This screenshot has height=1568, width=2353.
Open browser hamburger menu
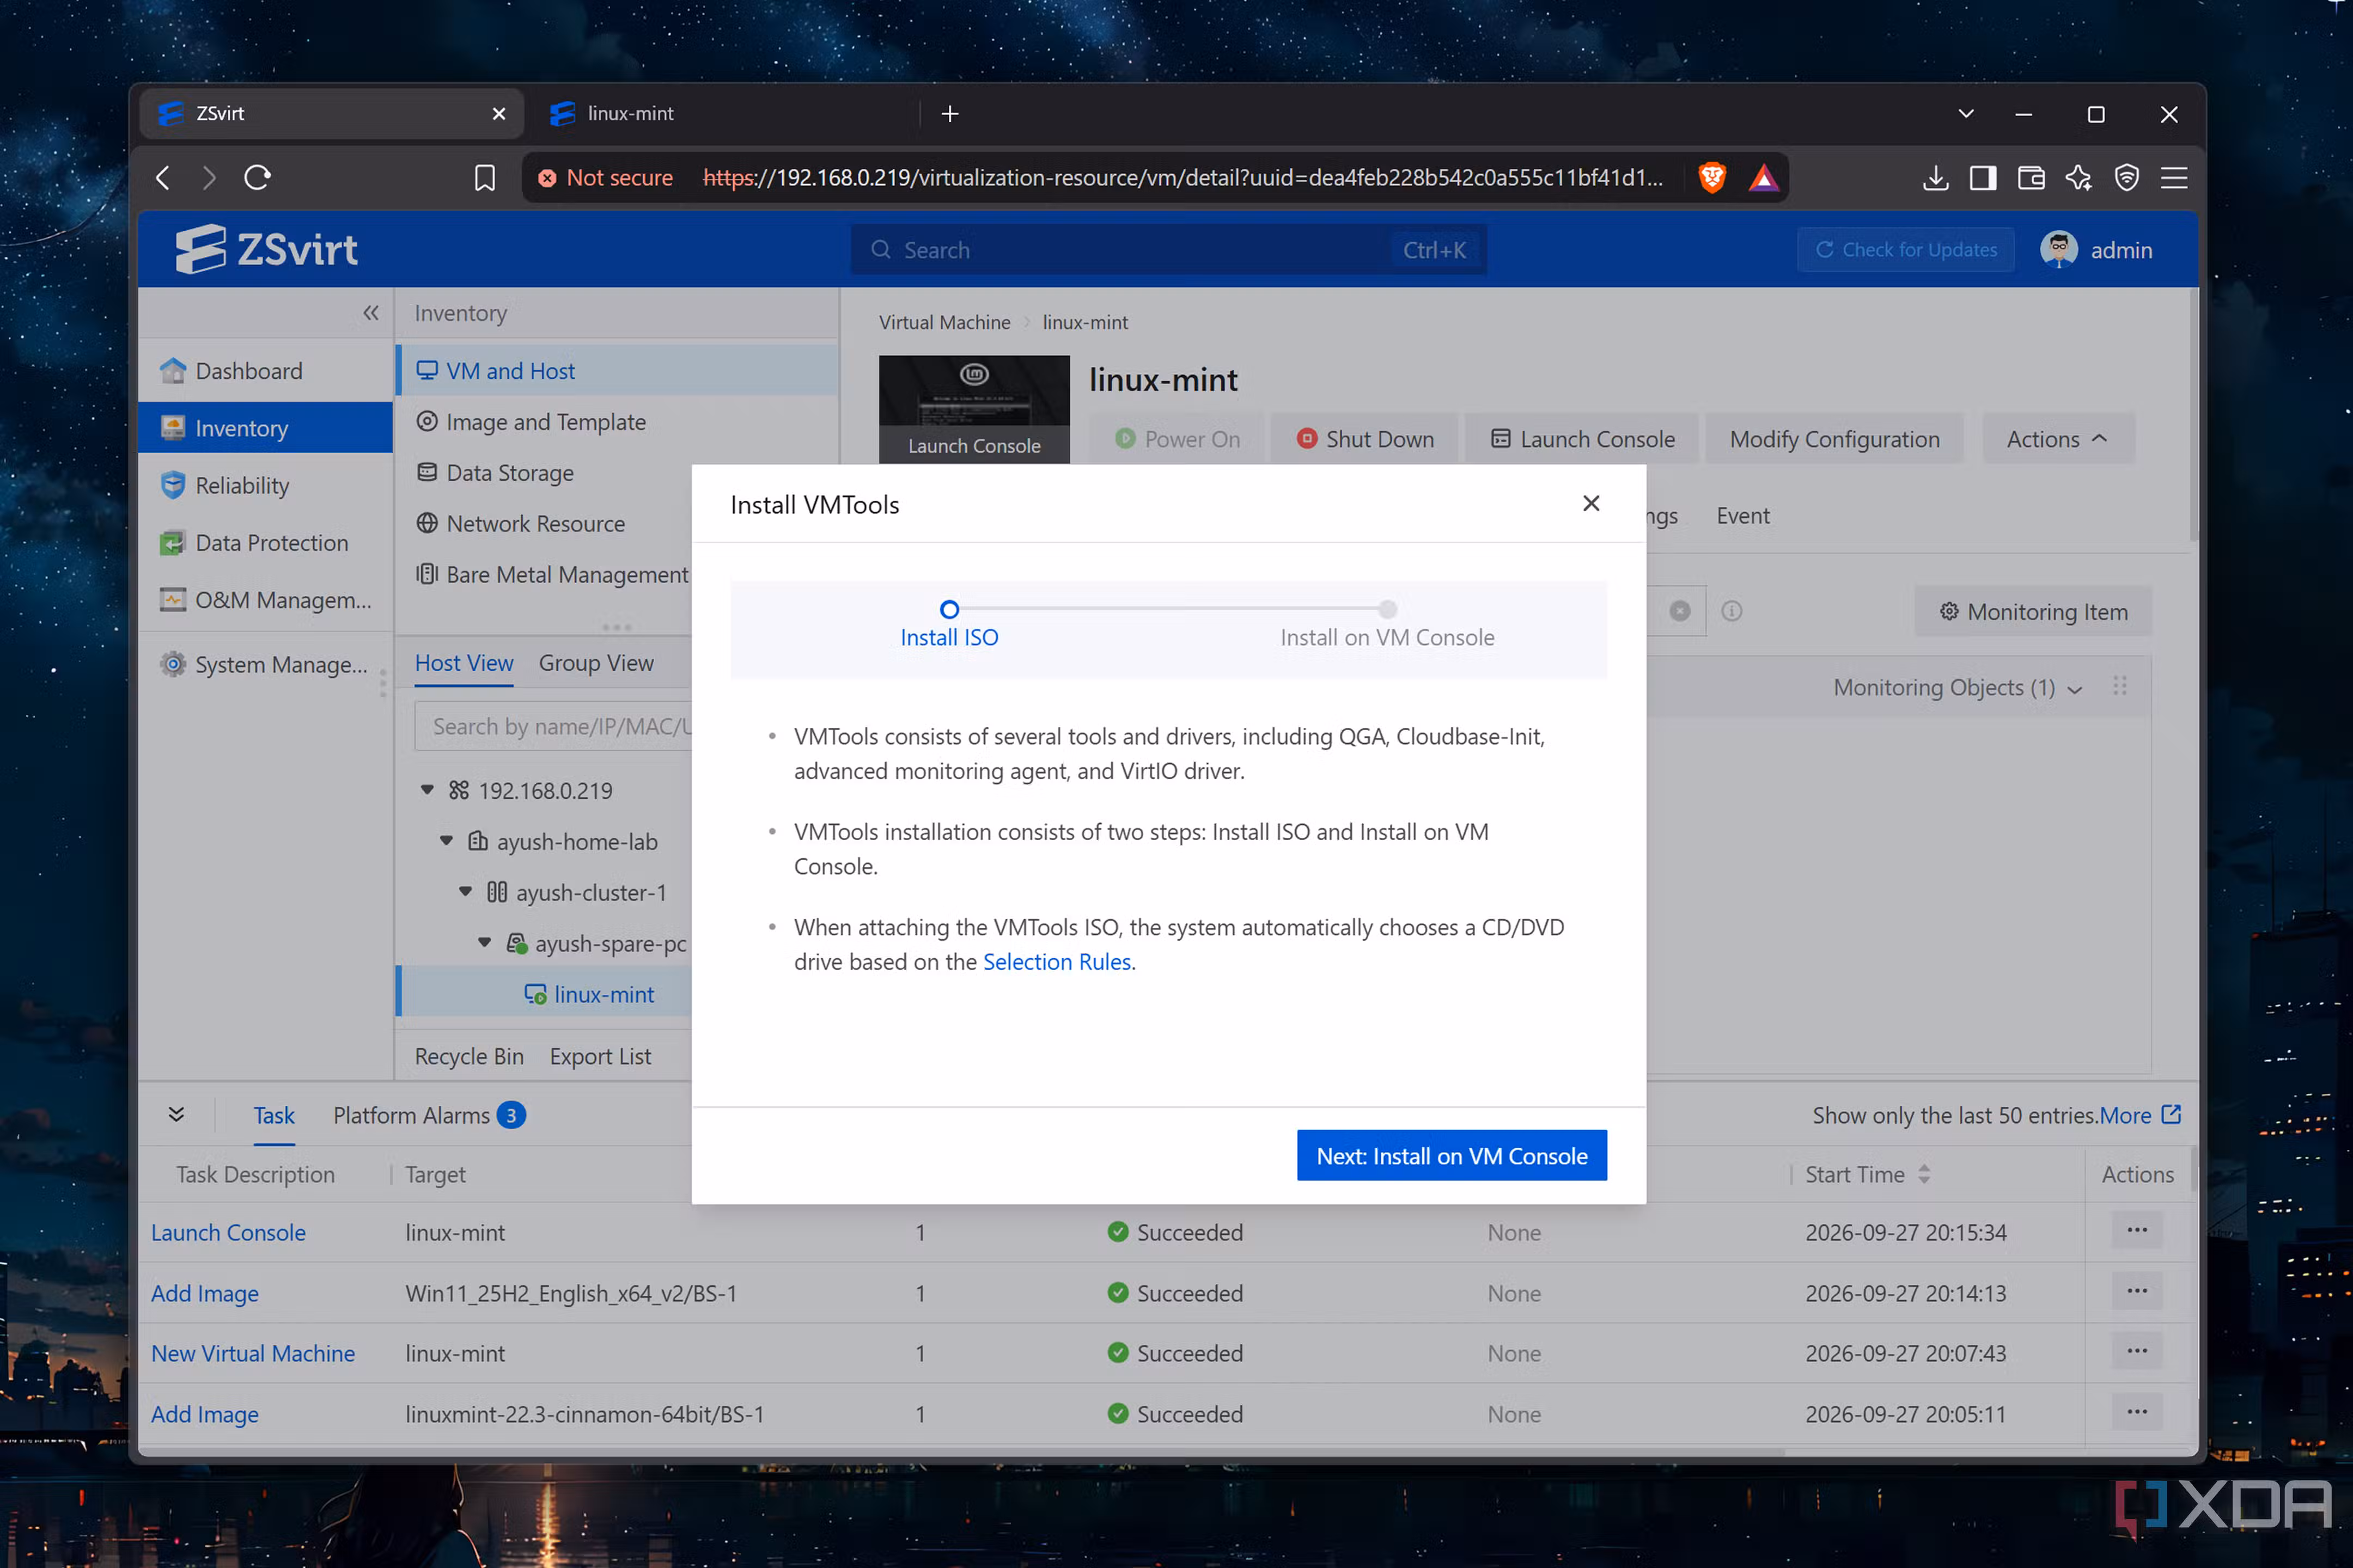2174,178
